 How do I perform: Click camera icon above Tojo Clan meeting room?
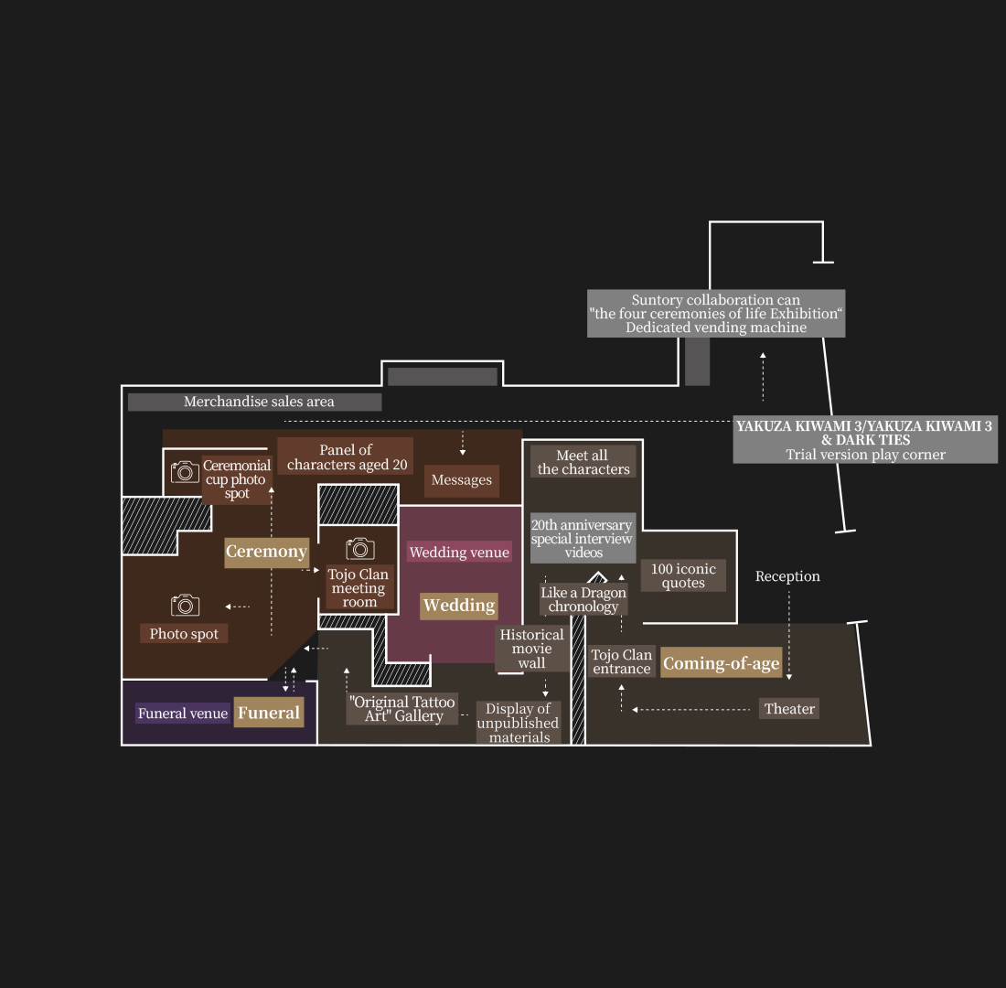click(360, 548)
